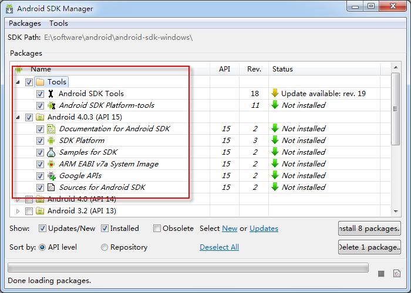The width and height of the screenshot is (411, 293).
Task: Click the Android 4.0.3 (API 15) folder icon
Action: (40, 117)
